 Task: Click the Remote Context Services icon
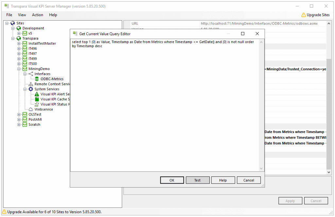pyautogui.click(x=31, y=84)
